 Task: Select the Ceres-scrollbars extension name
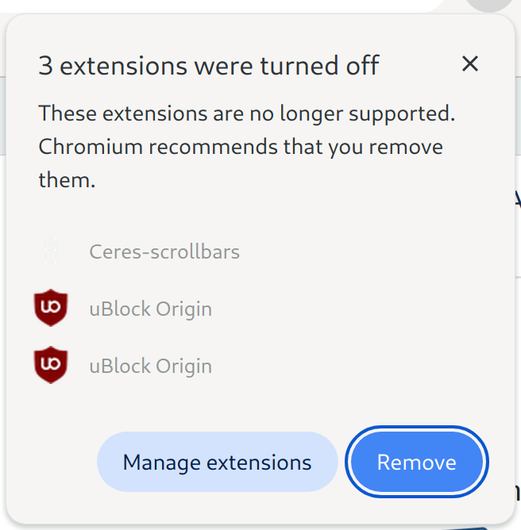(164, 252)
